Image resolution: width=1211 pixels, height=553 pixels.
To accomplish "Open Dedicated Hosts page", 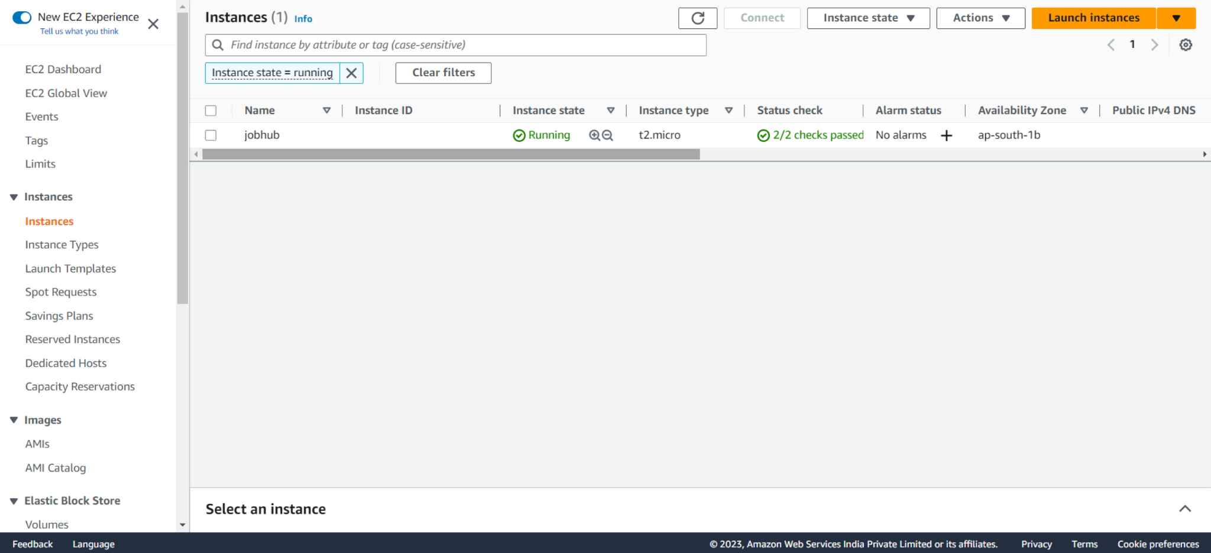I will pyautogui.click(x=66, y=363).
